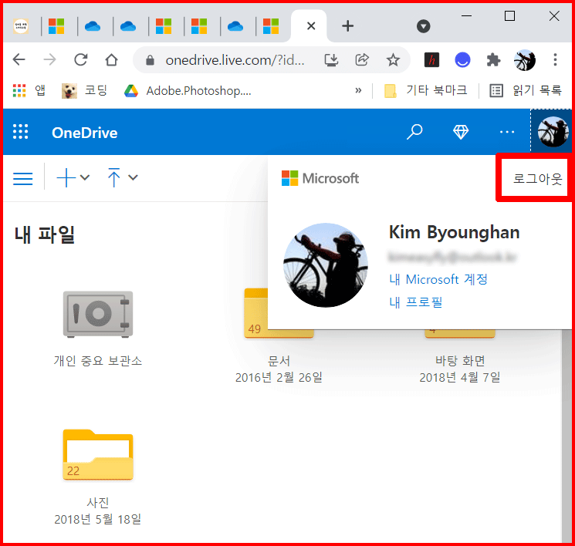This screenshot has height=546, width=575.
Task: Open Chrome three-dot menu
Action: click(555, 59)
